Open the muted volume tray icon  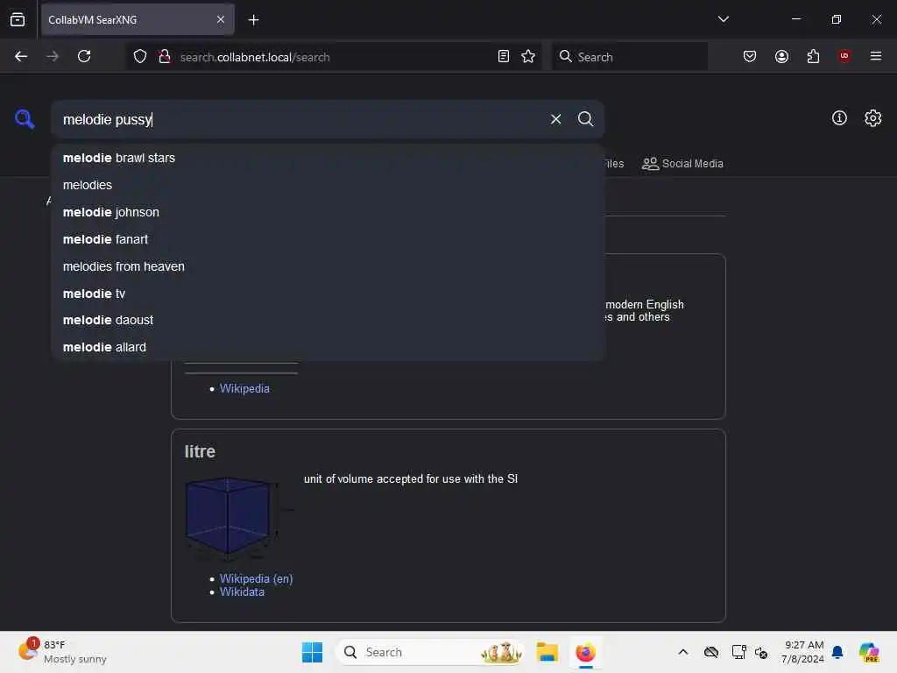[761, 652]
